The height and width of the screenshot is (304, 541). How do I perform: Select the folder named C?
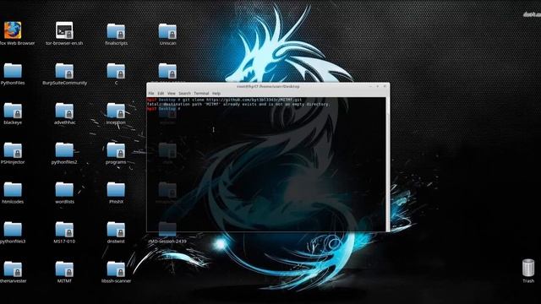pyautogui.click(x=116, y=71)
